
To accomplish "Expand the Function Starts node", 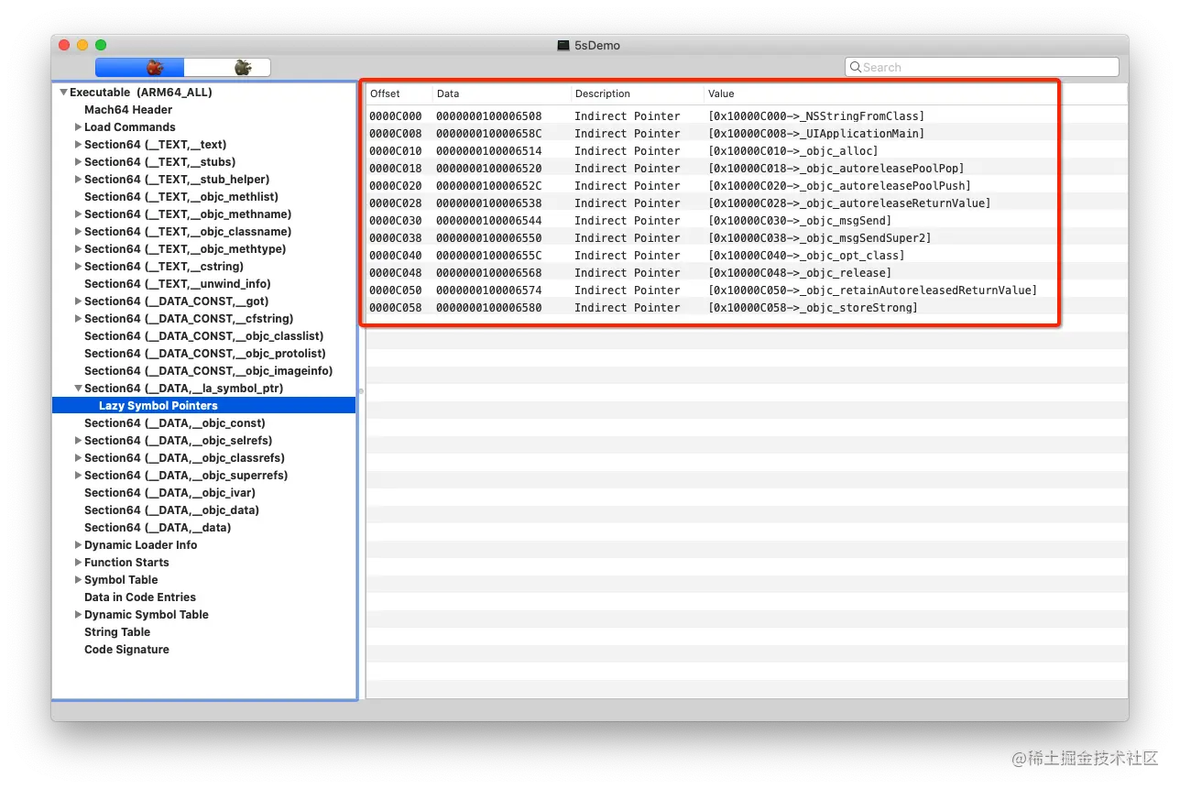I will point(78,563).
